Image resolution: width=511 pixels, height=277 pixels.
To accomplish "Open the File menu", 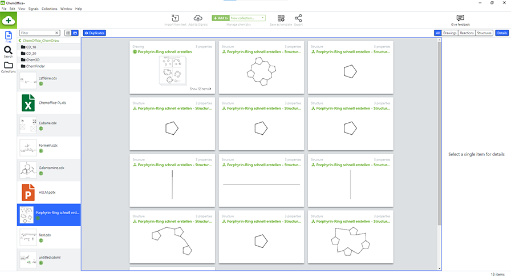I will tap(4, 9).
